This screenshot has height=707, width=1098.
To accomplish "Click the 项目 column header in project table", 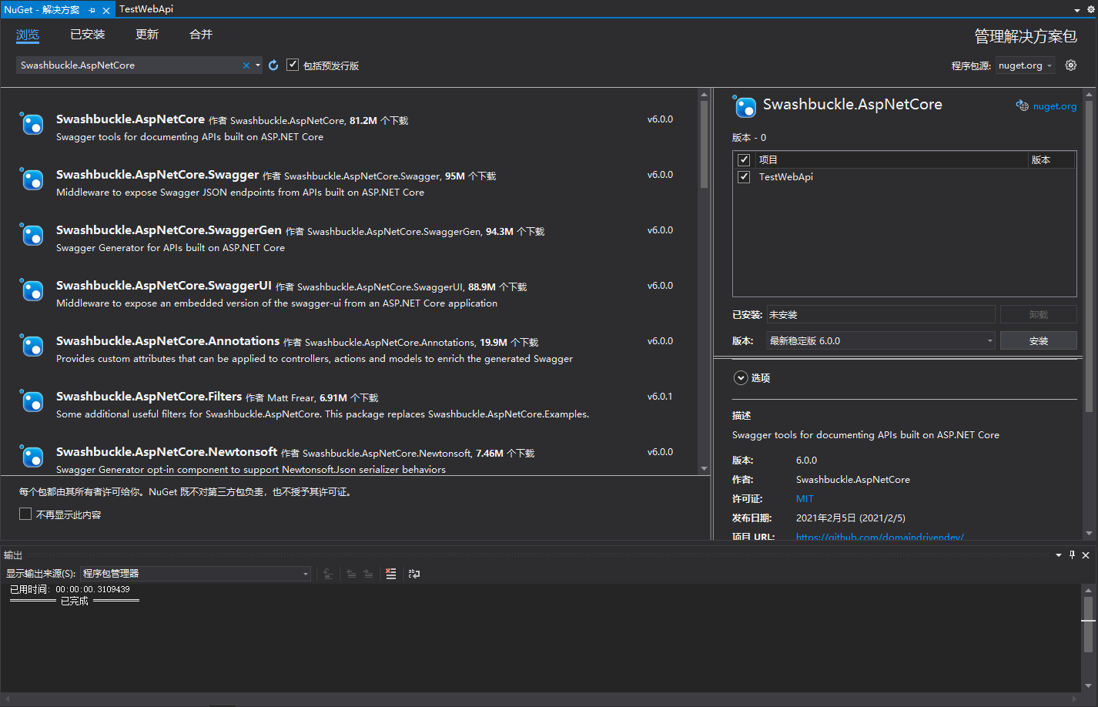I will pyautogui.click(x=891, y=160).
